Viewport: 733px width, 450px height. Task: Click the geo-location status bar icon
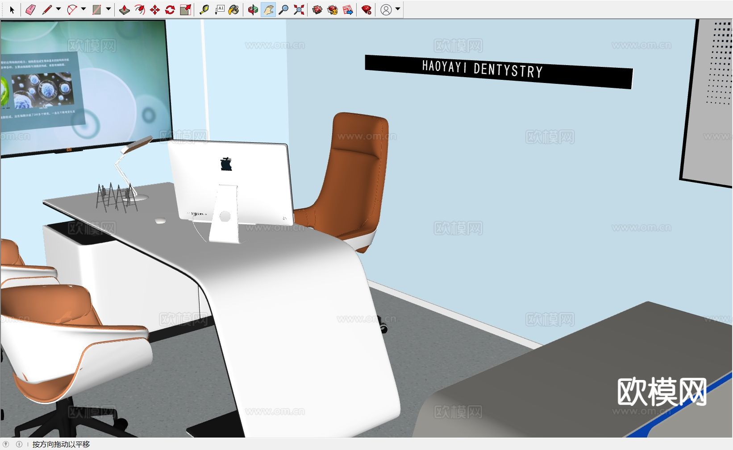6,444
